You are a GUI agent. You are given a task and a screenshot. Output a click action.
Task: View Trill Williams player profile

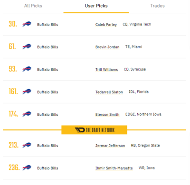[x=106, y=69]
